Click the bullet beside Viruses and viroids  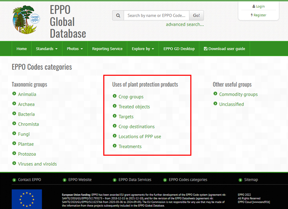pos(14,163)
